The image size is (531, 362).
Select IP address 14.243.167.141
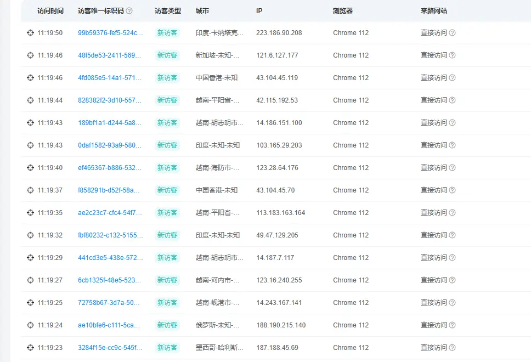(279, 303)
